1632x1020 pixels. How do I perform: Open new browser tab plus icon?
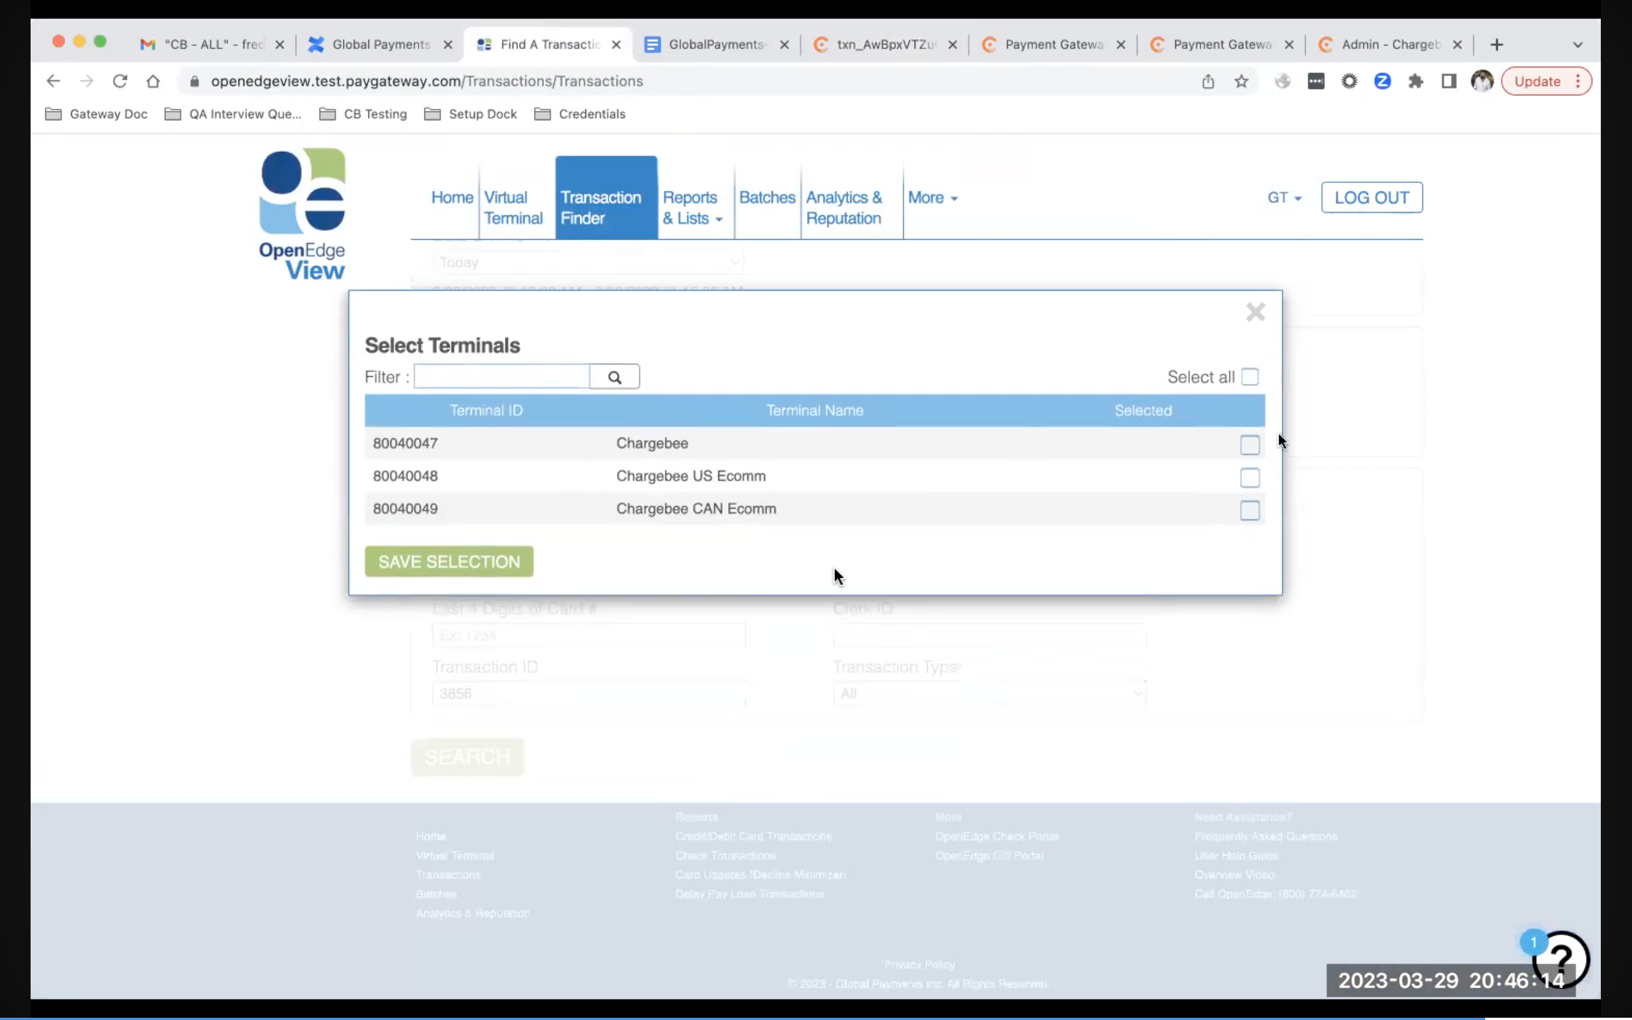[1497, 45]
